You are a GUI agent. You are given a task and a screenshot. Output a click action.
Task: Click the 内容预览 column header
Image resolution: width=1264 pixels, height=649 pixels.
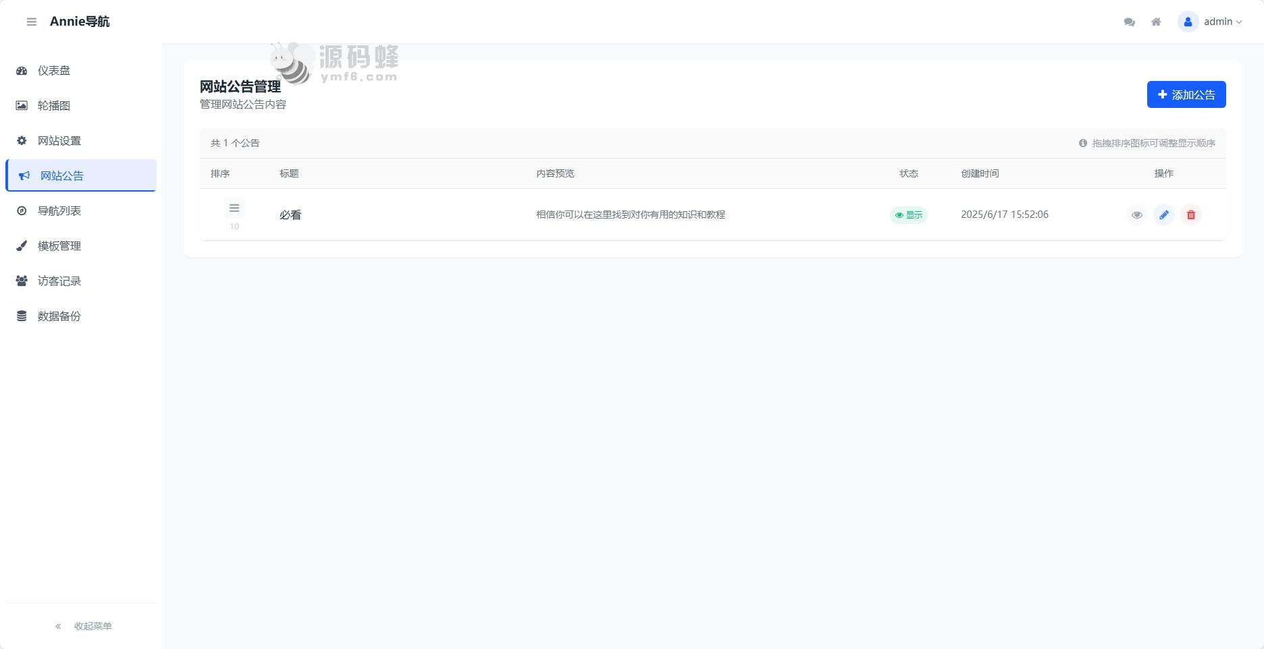click(x=555, y=173)
